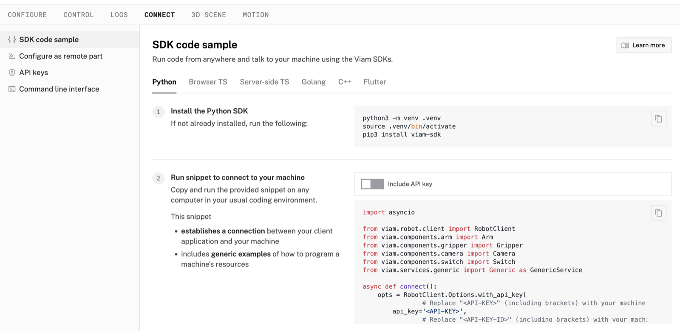The image size is (680, 331).
Task: Click the Learn more button
Action: pyautogui.click(x=644, y=45)
